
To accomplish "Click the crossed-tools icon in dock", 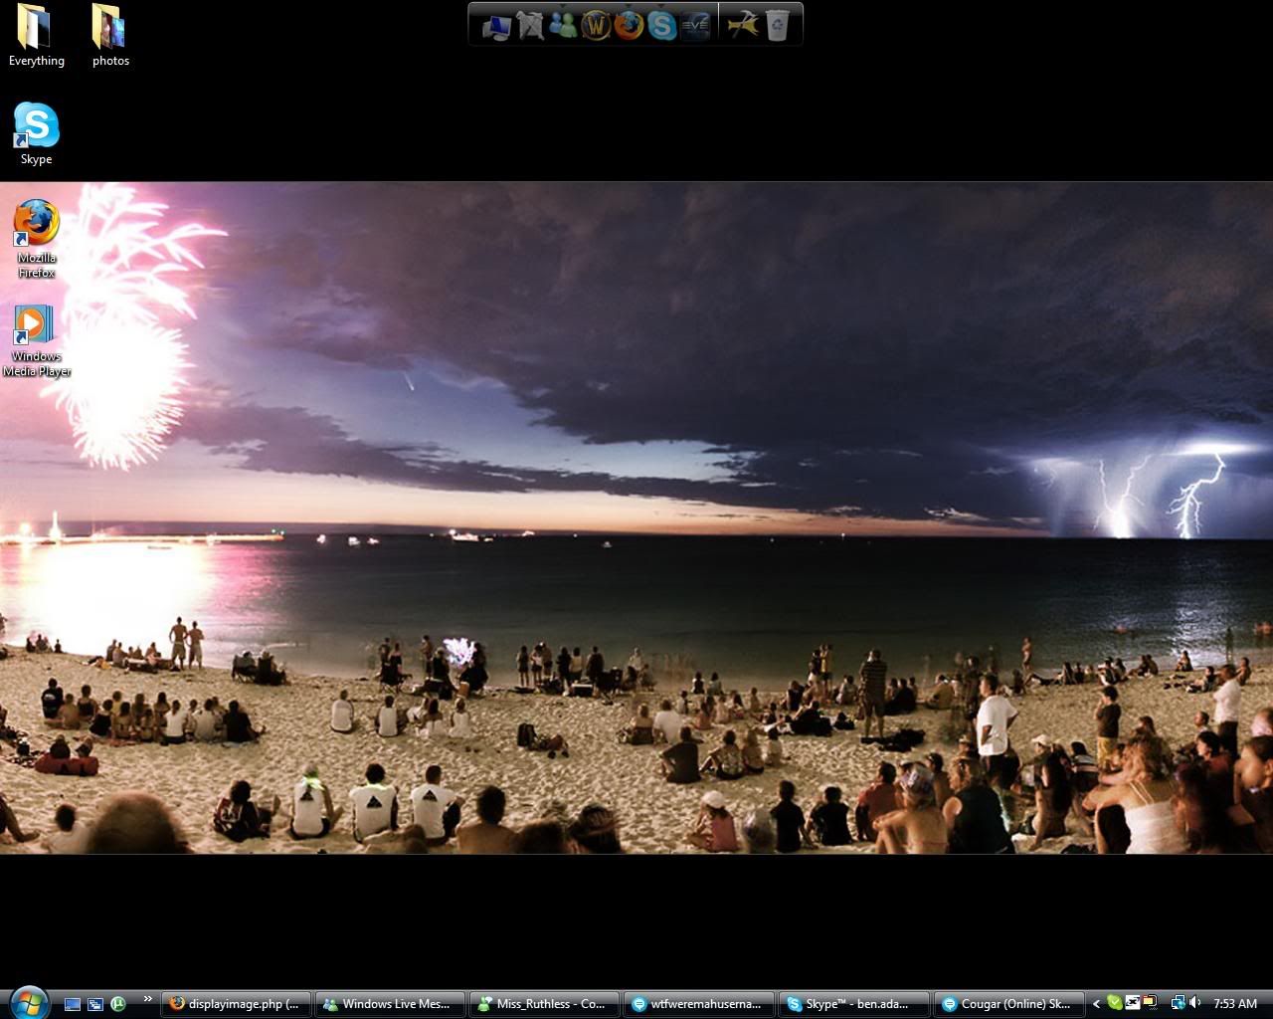I will (x=529, y=25).
